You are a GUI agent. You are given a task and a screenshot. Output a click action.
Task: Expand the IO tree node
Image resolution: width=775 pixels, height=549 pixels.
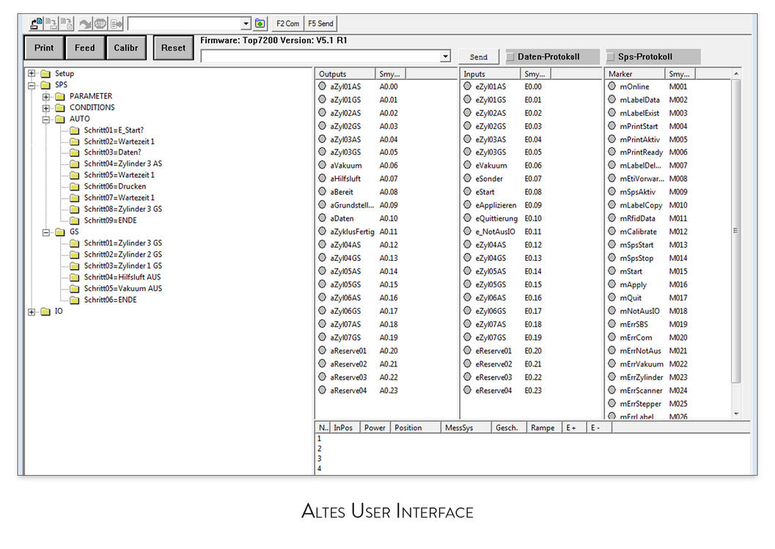point(32,312)
